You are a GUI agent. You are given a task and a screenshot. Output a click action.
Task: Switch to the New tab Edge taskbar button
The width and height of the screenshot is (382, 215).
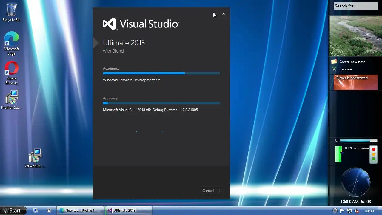click(x=80, y=211)
